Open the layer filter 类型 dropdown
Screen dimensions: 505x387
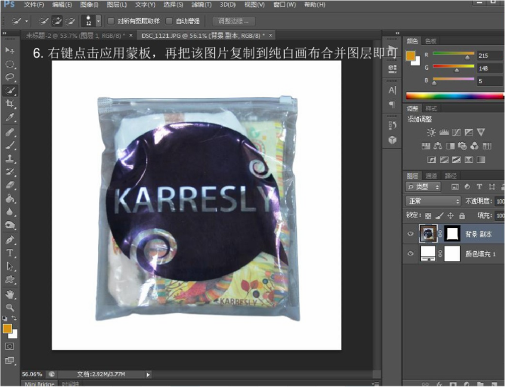pos(424,187)
